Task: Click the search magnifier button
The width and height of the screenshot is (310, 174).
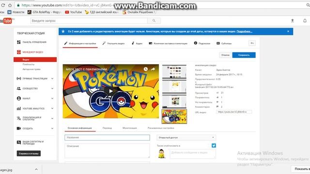Action: [154, 21]
